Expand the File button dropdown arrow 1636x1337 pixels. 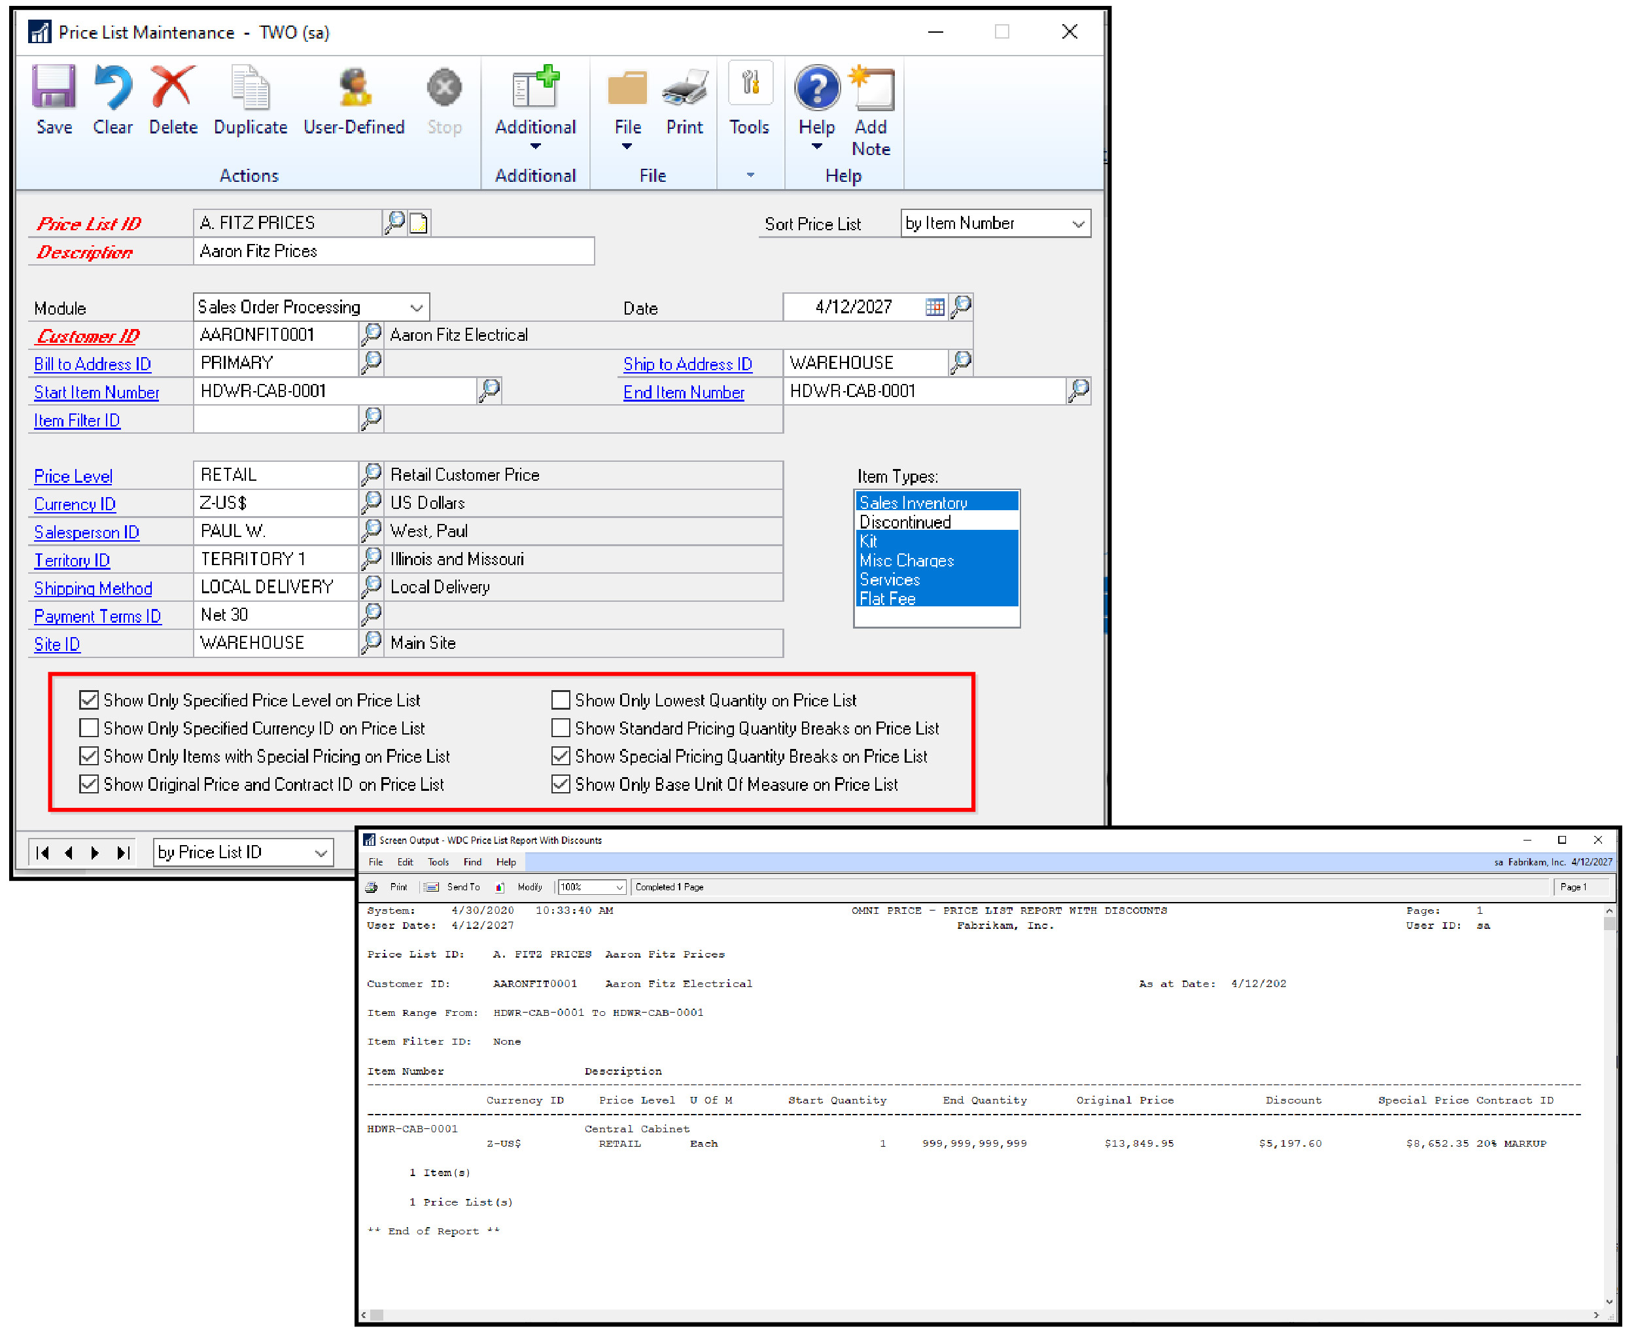pyautogui.click(x=627, y=146)
